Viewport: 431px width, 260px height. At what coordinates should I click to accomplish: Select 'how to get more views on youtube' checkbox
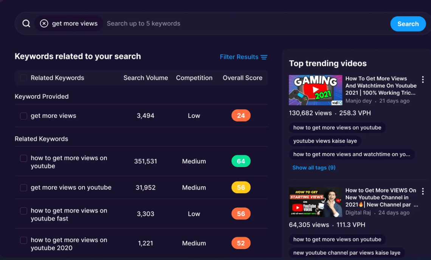point(24,158)
